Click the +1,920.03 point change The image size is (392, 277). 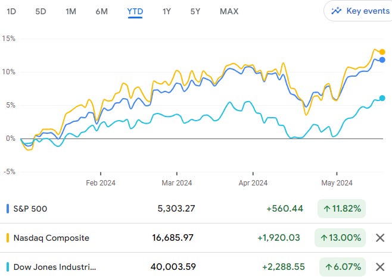278,238
